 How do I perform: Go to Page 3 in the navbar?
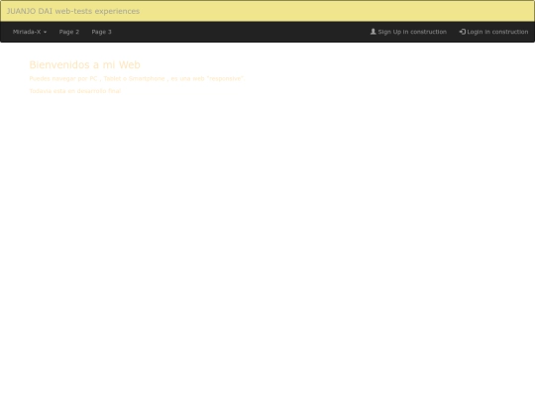click(x=101, y=32)
